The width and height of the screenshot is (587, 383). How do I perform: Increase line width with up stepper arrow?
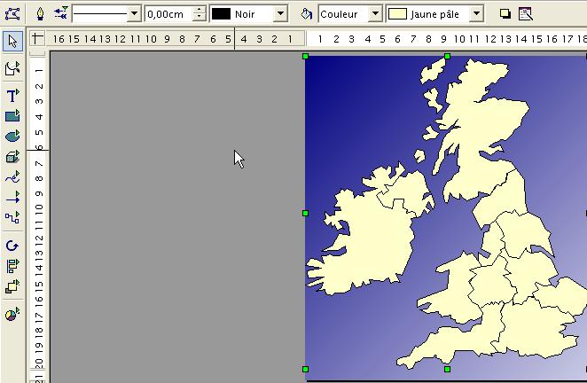coord(200,10)
